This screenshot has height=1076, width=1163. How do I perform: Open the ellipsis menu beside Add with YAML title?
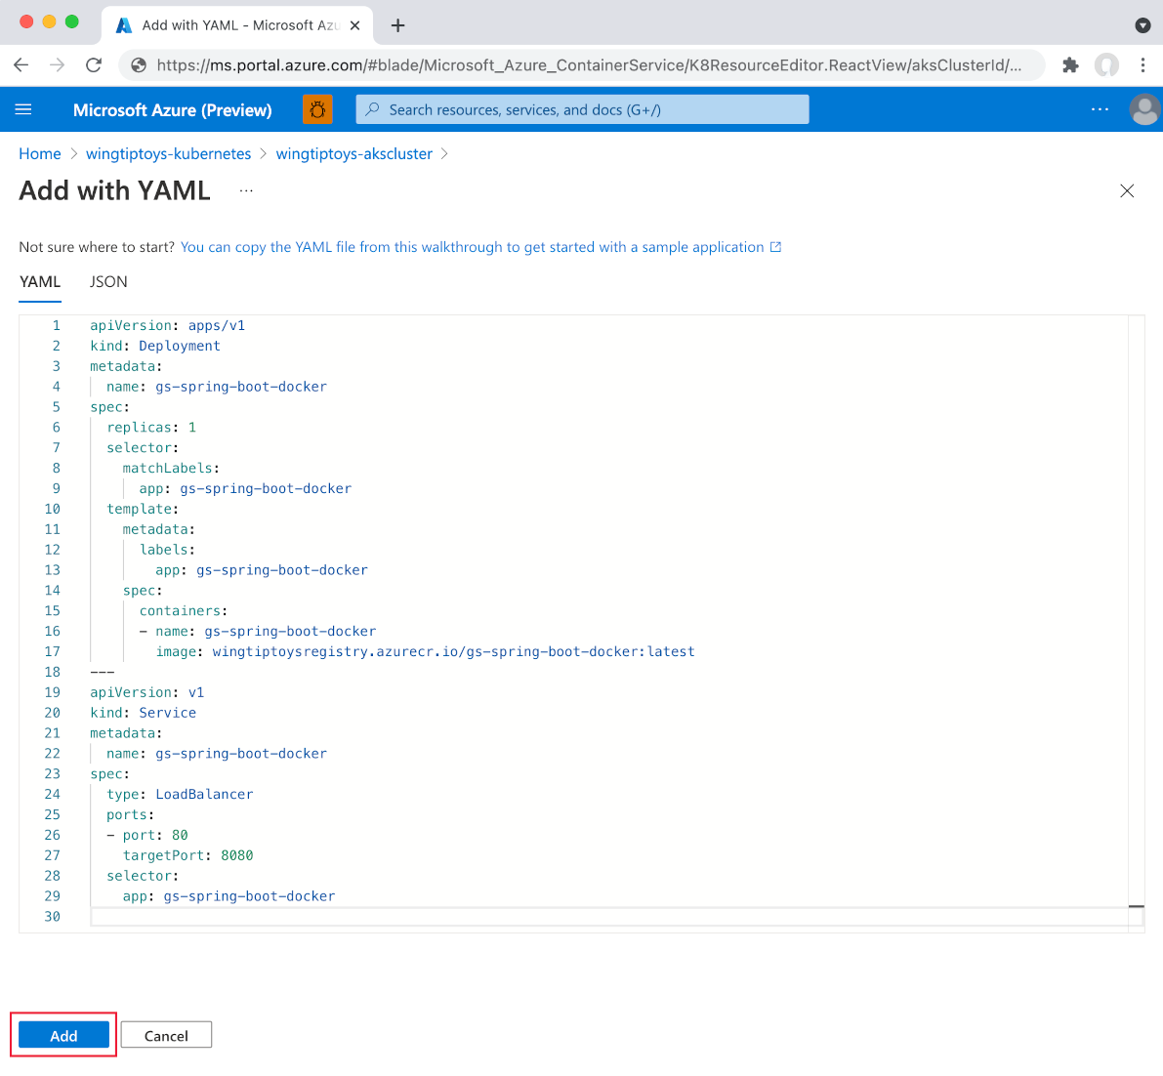pyautogui.click(x=245, y=191)
